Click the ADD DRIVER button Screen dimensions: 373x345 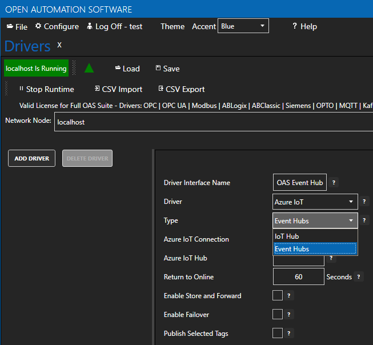(32, 158)
